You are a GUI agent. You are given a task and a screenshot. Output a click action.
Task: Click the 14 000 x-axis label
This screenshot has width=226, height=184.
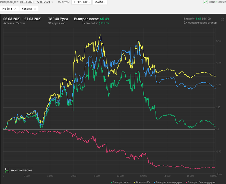coord(167,176)
